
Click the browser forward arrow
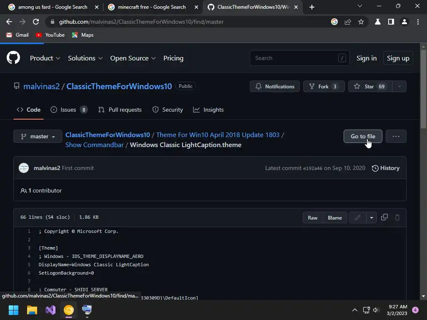coord(23,22)
